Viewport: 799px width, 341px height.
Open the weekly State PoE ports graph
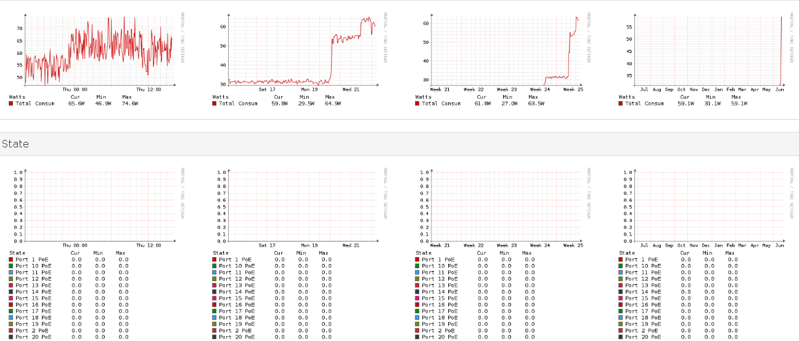pyautogui.click(x=302, y=207)
